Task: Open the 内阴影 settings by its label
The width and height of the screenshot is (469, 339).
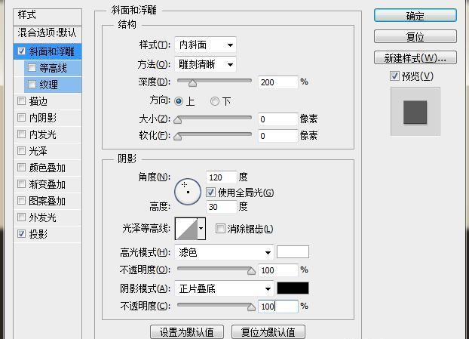Action: 43,118
